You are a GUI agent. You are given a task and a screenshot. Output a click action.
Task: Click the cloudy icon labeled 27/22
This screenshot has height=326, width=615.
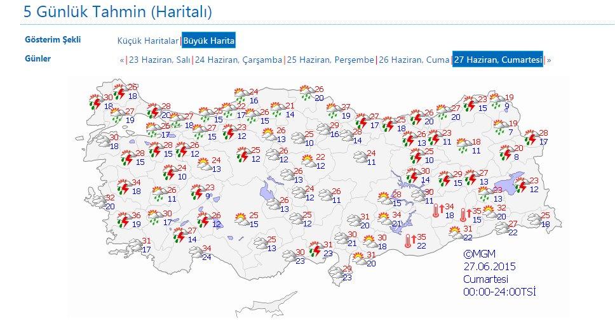click(x=502, y=228)
